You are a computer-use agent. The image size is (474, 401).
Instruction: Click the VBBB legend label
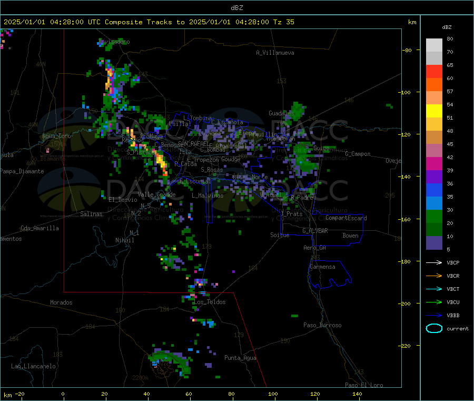point(453,315)
